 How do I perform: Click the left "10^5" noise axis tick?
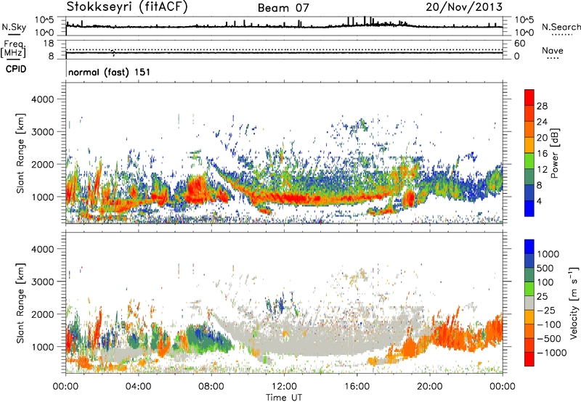(x=44, y=20)
